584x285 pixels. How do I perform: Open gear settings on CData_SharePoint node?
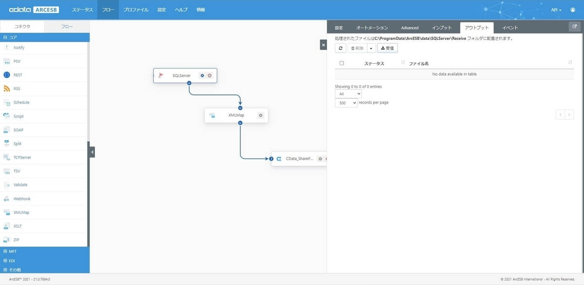click(320, 159)
